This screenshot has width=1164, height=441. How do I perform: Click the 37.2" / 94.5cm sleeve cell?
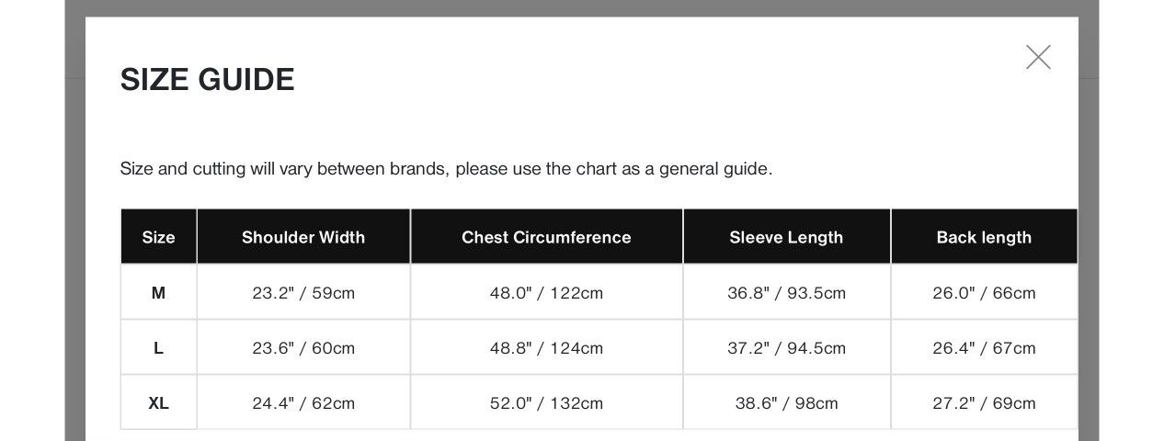pyautogui.click(x=786, y=347)
